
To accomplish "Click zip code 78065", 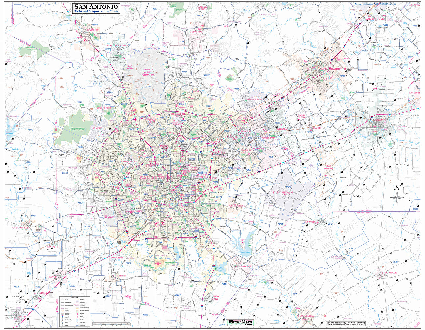I will click(x=146, y=315).
